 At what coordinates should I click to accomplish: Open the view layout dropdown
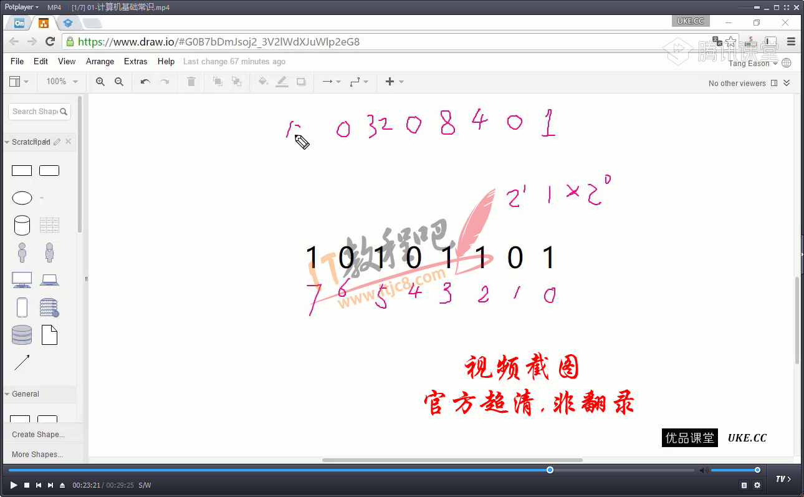(19, 82)
